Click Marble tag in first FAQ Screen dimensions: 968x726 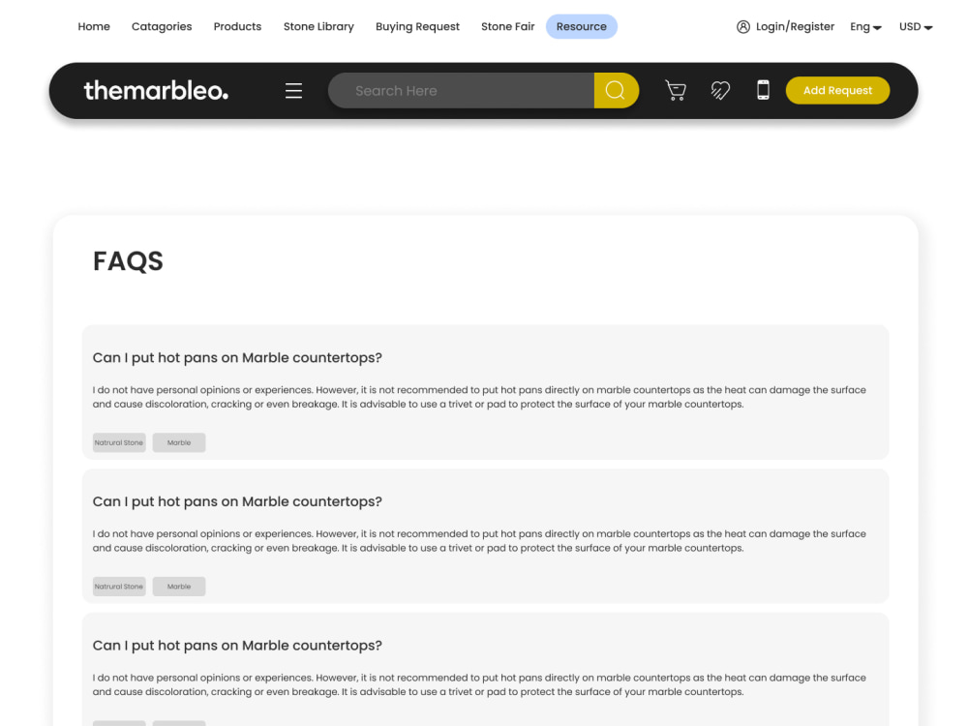tap(179, 442)
